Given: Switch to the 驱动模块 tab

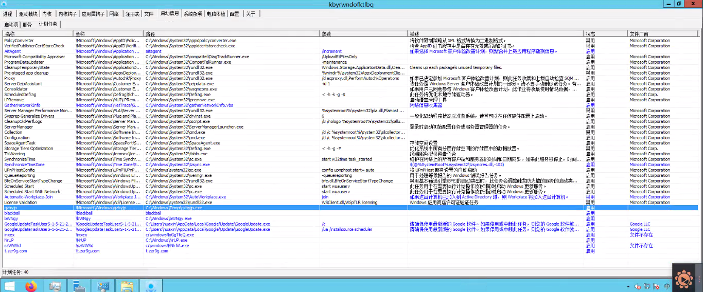Looking at the screenshot, I should tap(28, 14).
